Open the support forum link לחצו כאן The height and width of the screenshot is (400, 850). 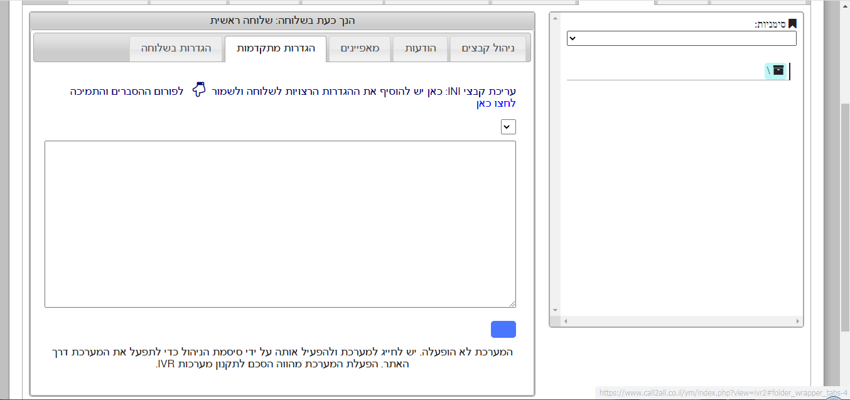[496, 104]
